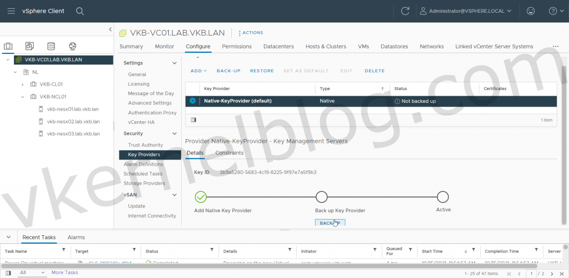
Task: Switch to Storage inventory view
Action: pyautogui.click(x=51, y=46)
